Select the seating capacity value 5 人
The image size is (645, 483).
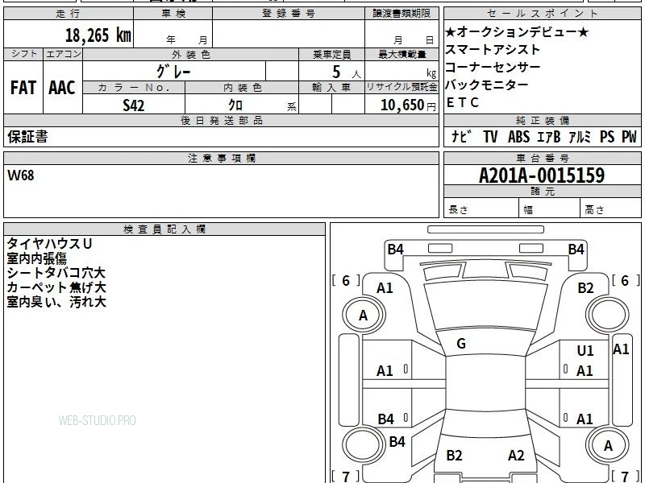[346, 72]
